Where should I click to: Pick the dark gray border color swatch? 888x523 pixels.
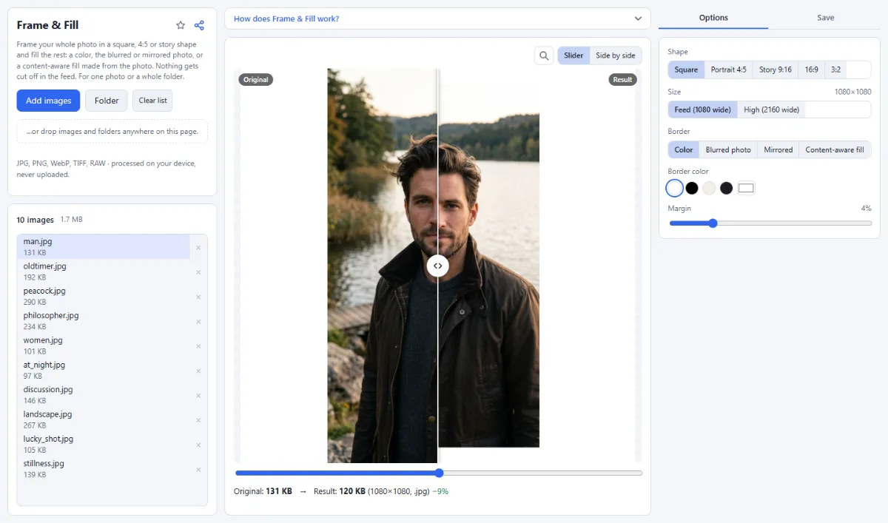pos(727,188)
